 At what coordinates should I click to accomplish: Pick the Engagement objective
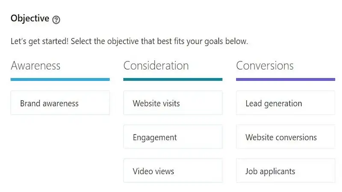(173, 137)
